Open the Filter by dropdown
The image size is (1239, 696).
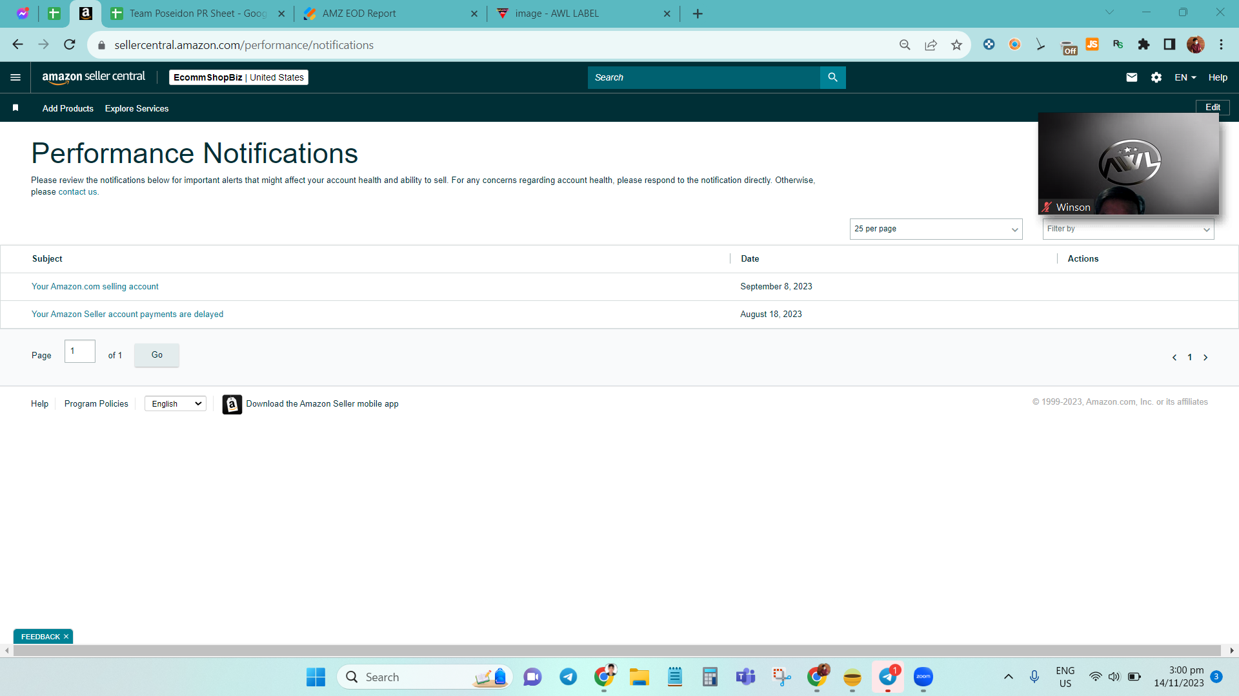[x=1128, y=229]
